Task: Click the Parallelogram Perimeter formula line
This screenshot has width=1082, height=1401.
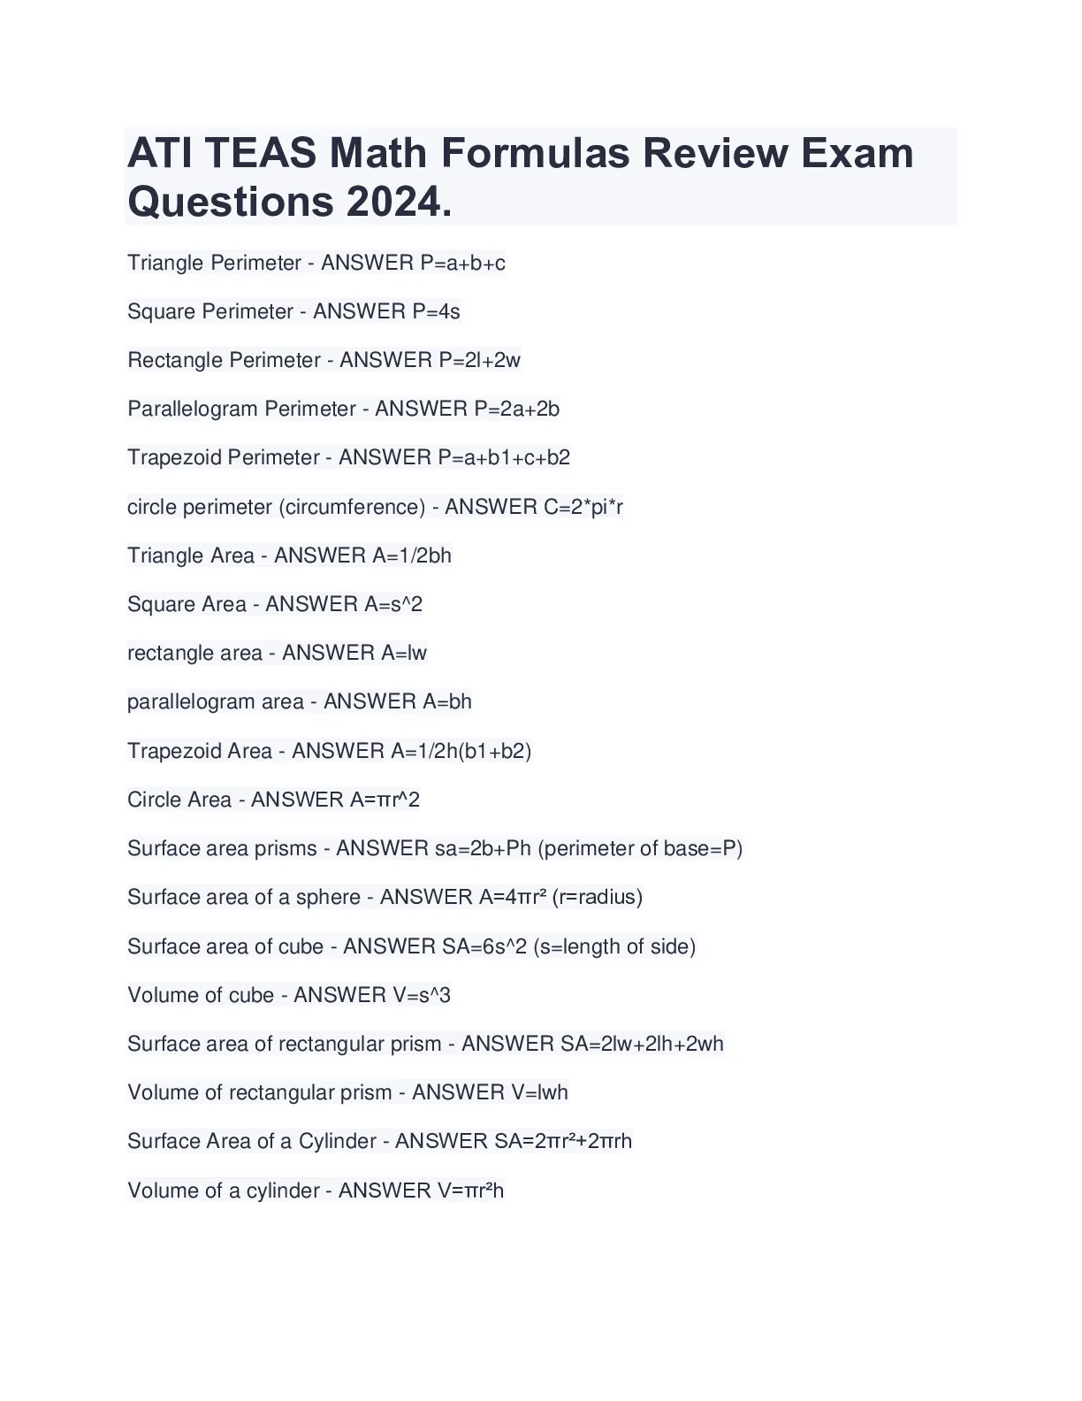Action: pyautogui.click(x=344, y=409)
